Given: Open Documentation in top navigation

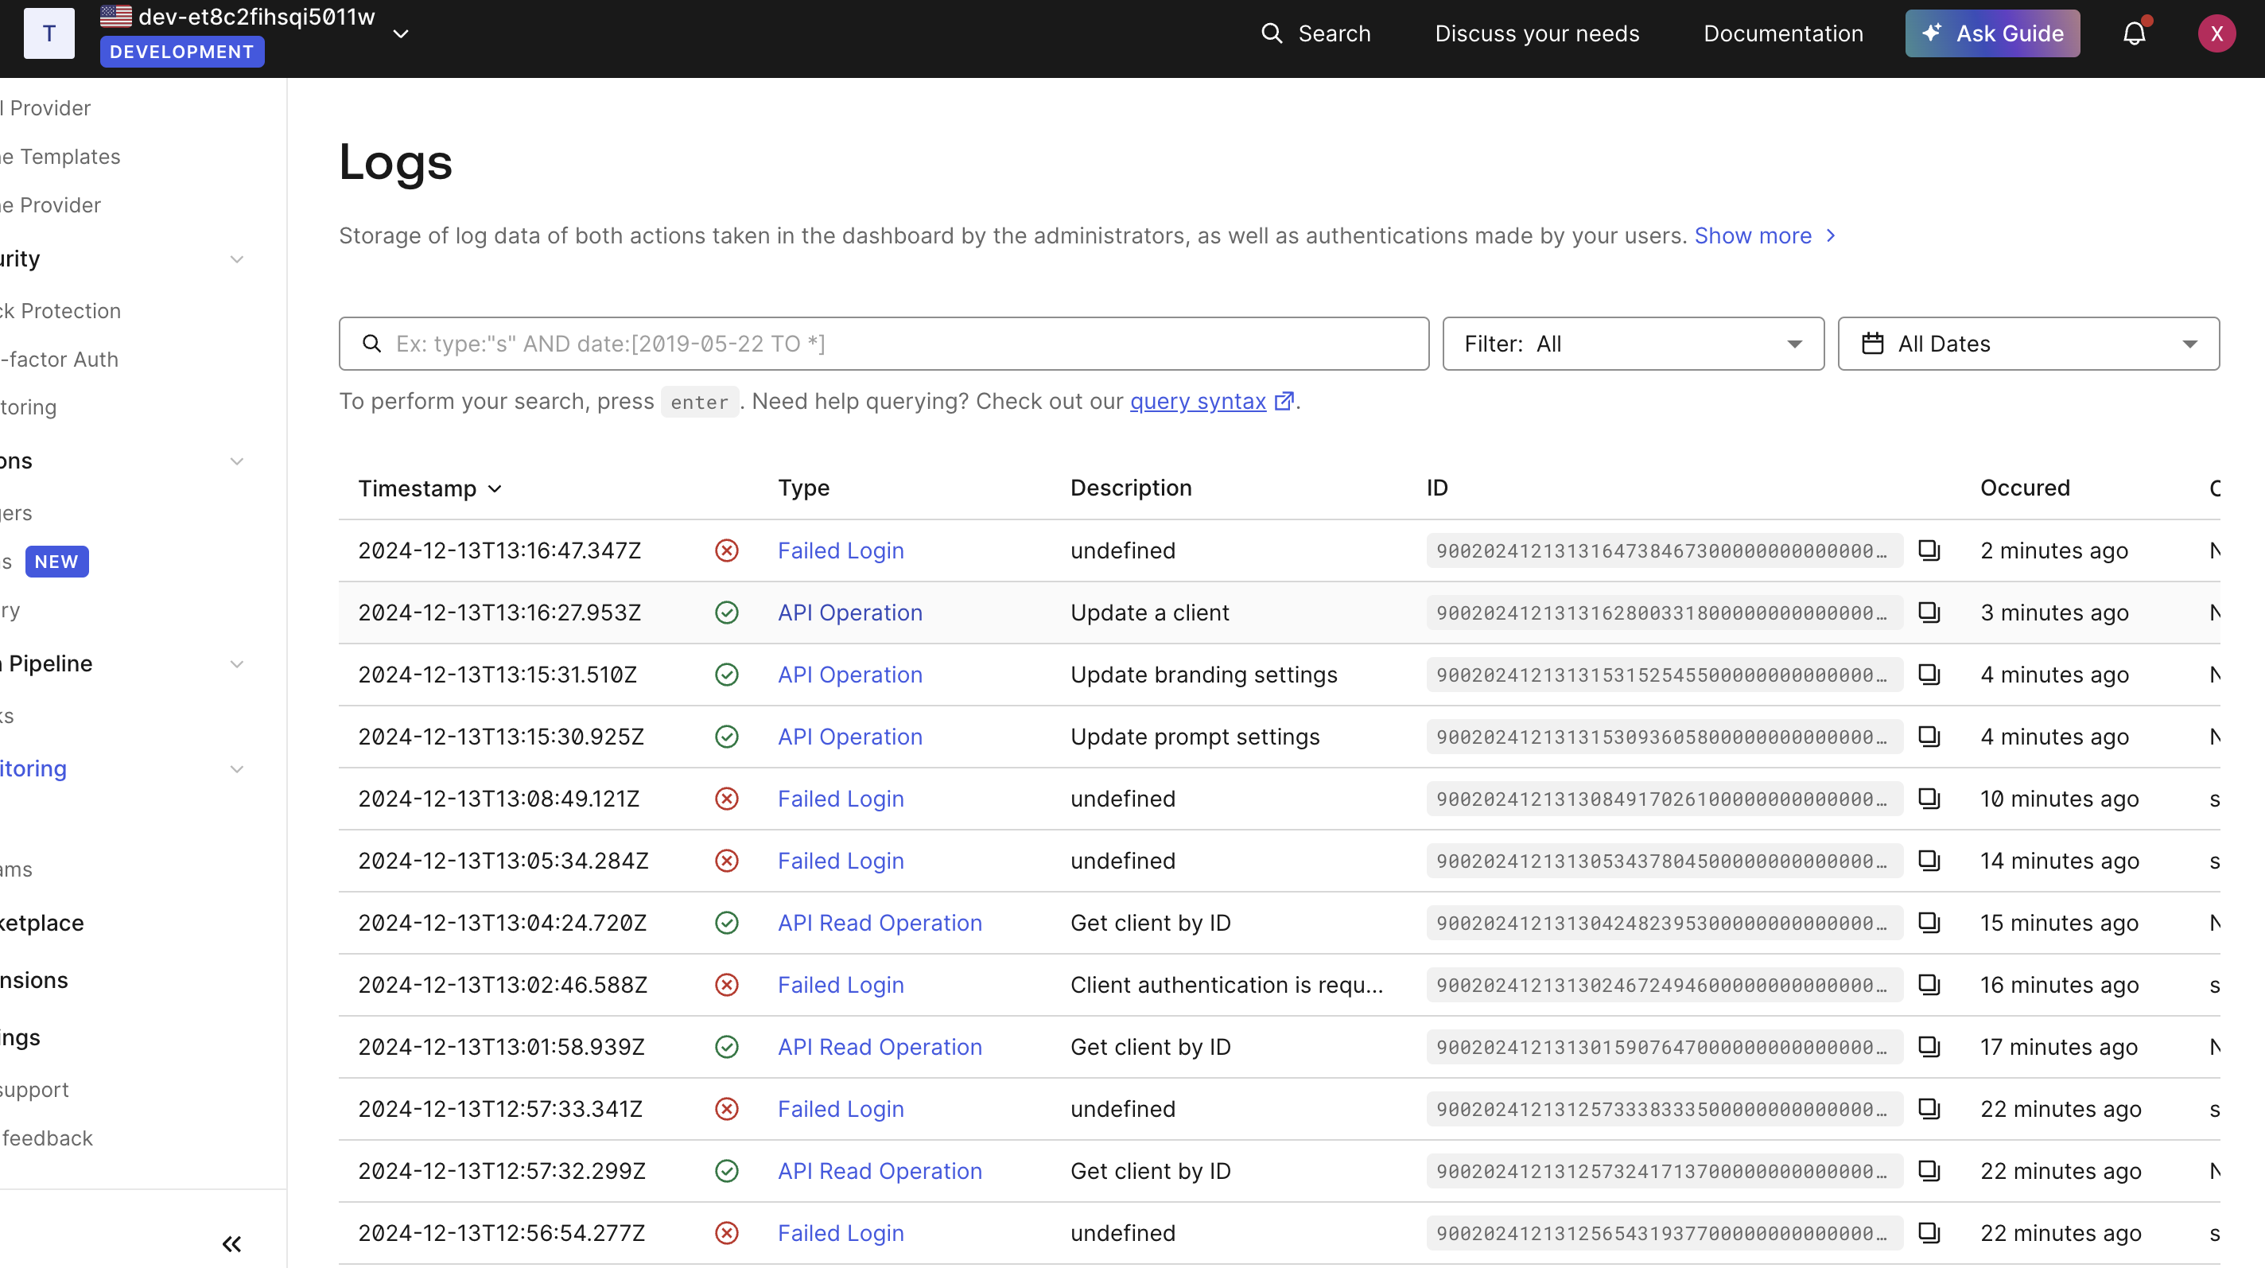Looking at the screenshot, I should click(1783, 33).
